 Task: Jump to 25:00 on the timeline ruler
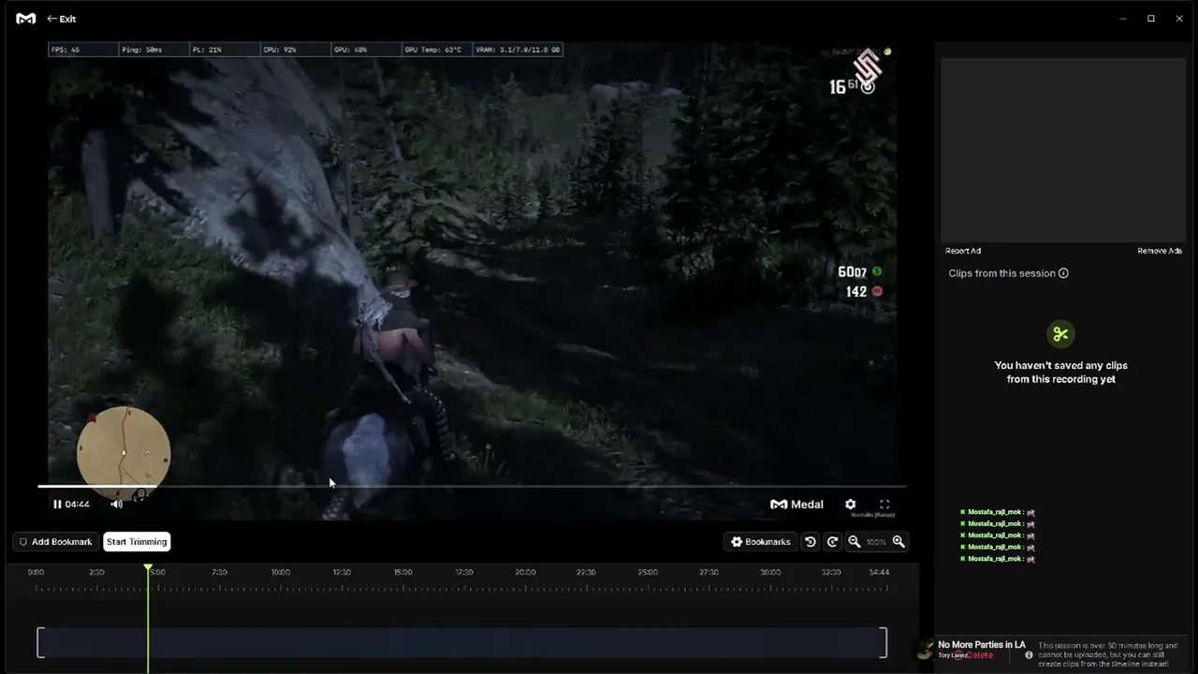648,572
